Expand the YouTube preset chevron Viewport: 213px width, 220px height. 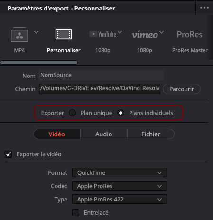point(120,32)
